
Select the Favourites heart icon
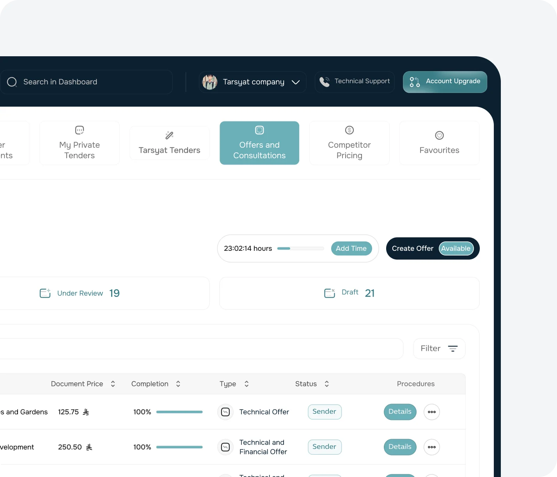point(439,135)
